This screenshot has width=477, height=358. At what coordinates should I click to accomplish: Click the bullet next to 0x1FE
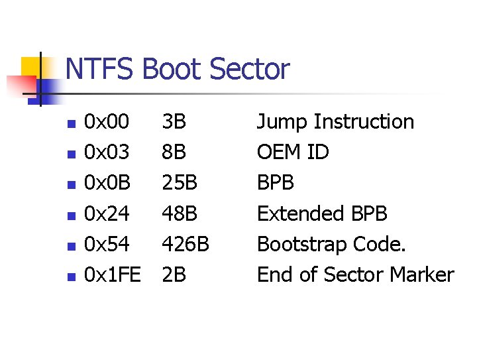[x=72, y=276]
